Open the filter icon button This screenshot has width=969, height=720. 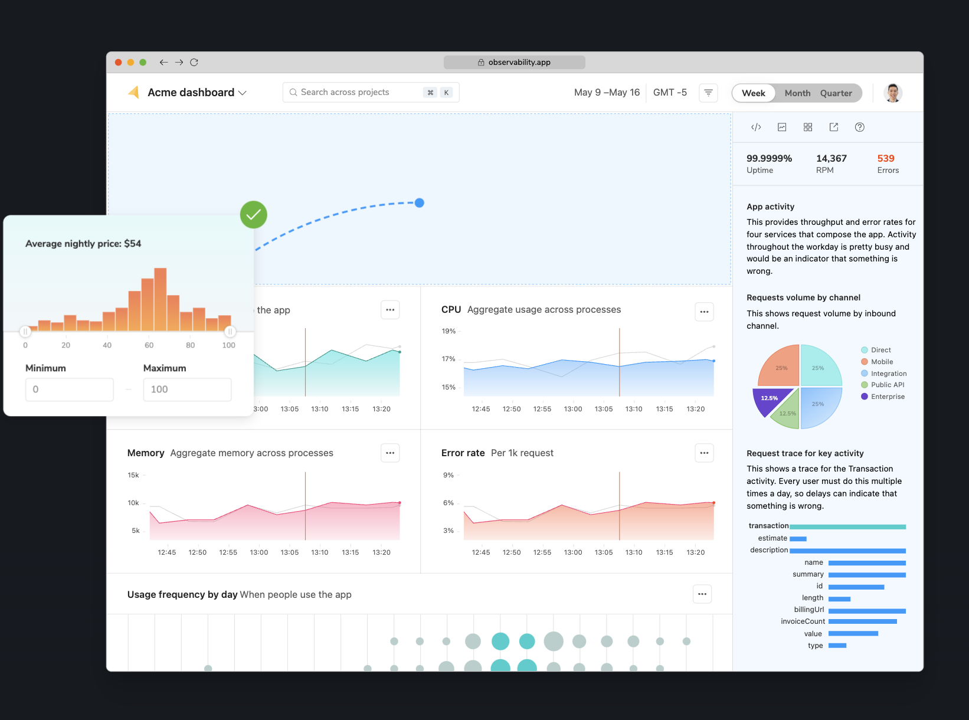pyautogui.click(x=708, y=93)
